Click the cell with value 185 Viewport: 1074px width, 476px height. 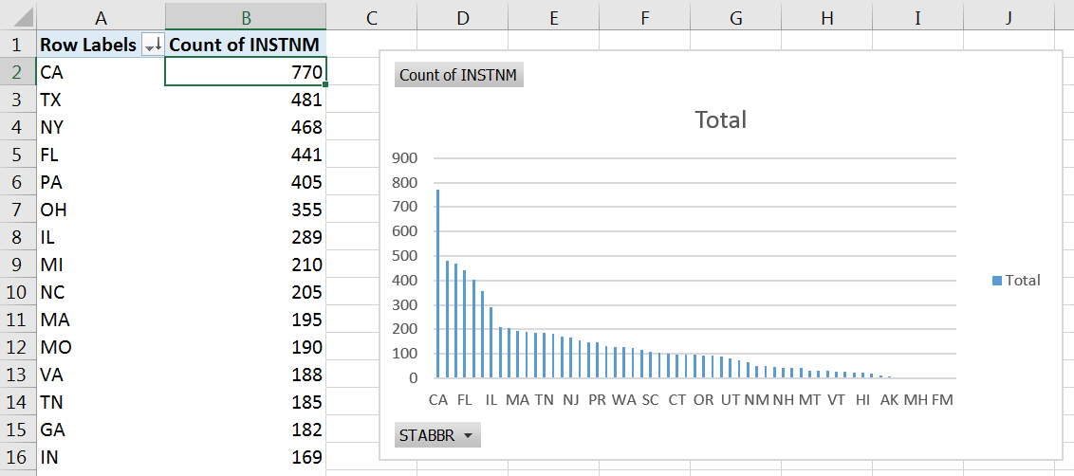click(x=245, y=402)
